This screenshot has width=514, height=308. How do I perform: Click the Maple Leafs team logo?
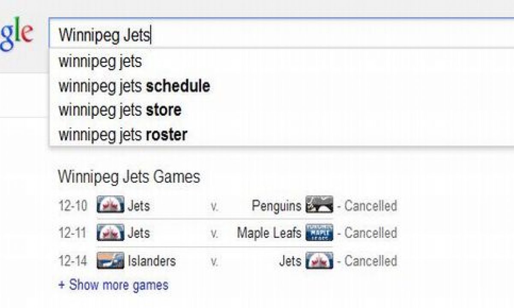pyautogui.click(x=319, y=233)
